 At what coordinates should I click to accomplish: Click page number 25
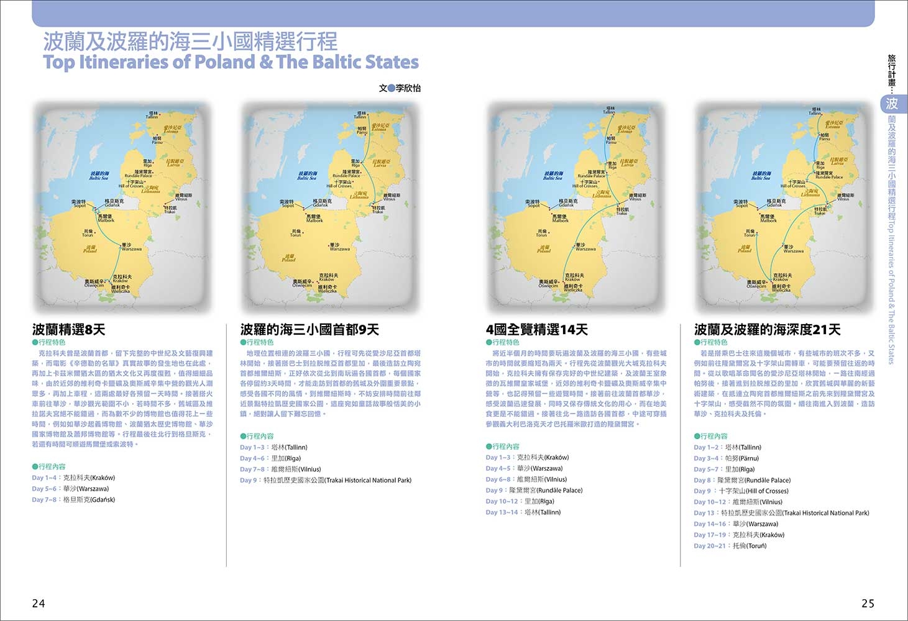click(x=868, y=603)
